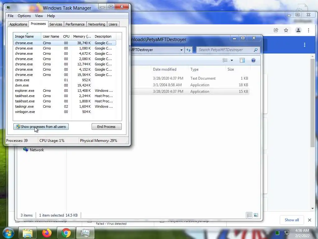Viewport: 318px width, 239px height.
Task: Switch to the Applications tab
Action: (x=18, y=24)
